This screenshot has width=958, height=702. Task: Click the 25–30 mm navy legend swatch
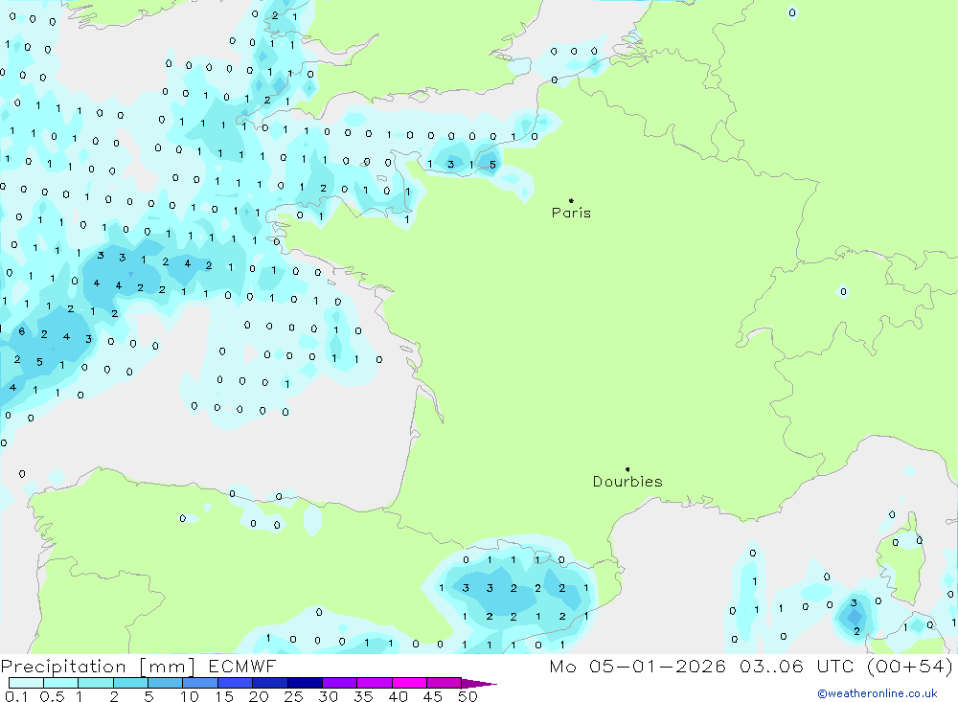[305, 683]
